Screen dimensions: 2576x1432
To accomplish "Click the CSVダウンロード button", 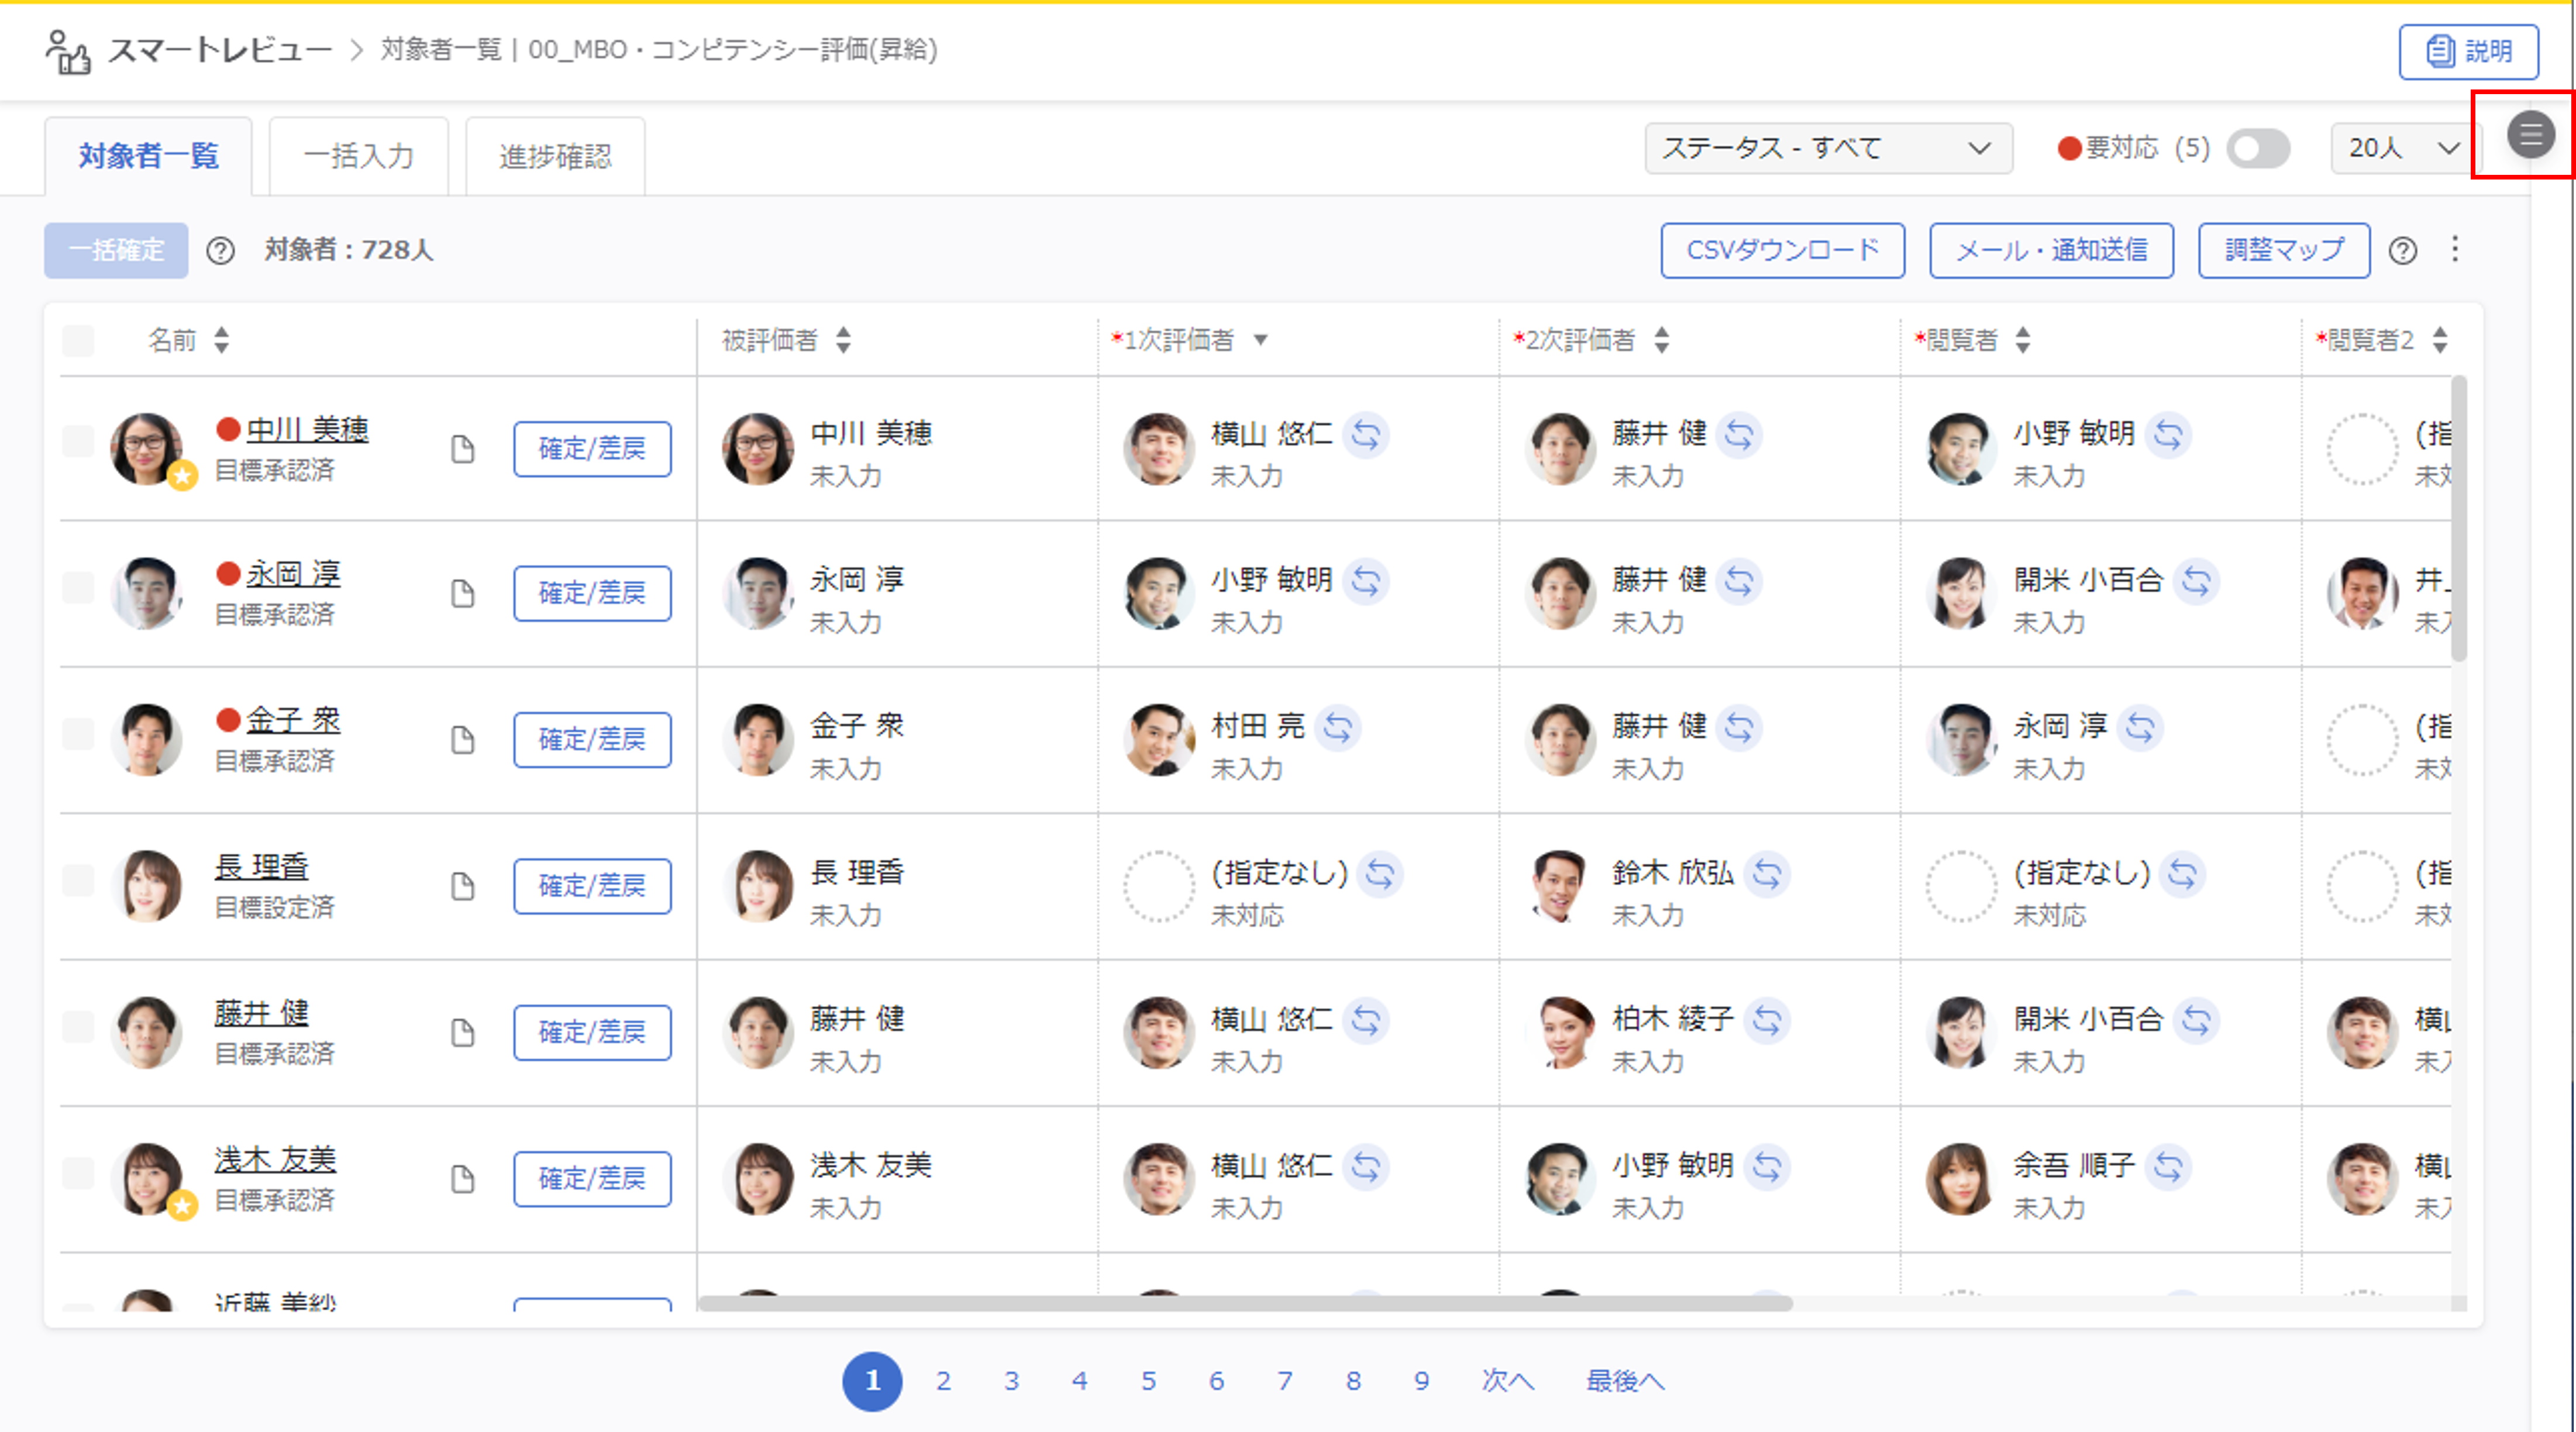I will (1782, 250).
